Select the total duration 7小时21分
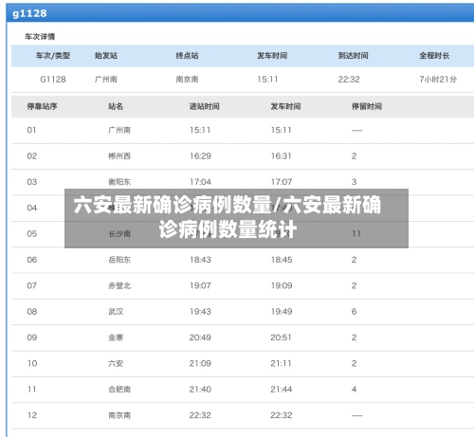The width and height of the screenshot is (474, 437). coord(438,79)
